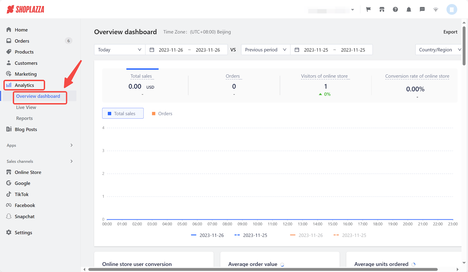Image resolution: width=468 pixels, height=272 pixels.
Task: Open Overview dashboard in sidebar
Action: point(38,96)
